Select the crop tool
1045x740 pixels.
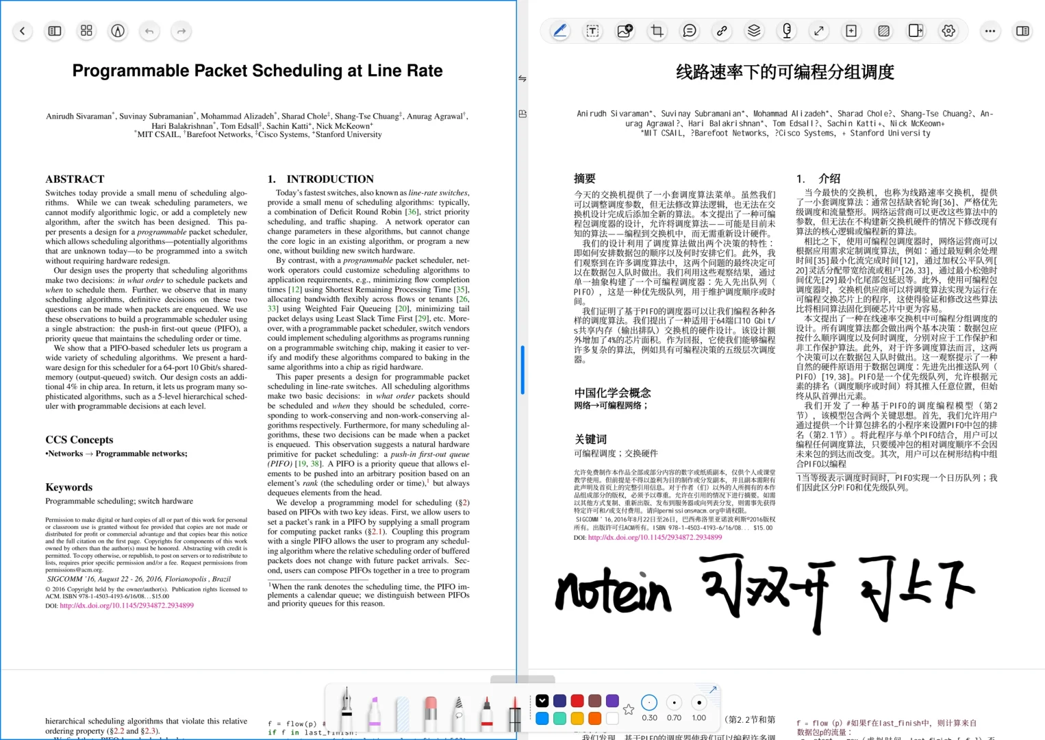click(656, 31)
